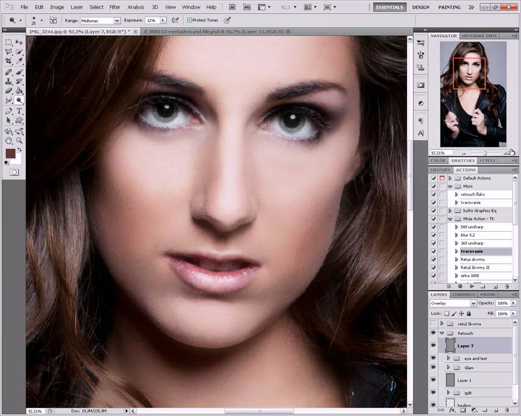Viewport: 521px width, 416px height.
Task: Swap foreground and background colors
Action: tap(20, 150)
